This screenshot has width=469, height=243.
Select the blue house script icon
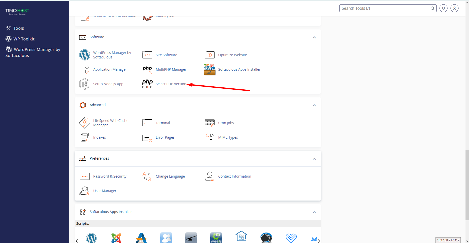[x=241, y=237]
